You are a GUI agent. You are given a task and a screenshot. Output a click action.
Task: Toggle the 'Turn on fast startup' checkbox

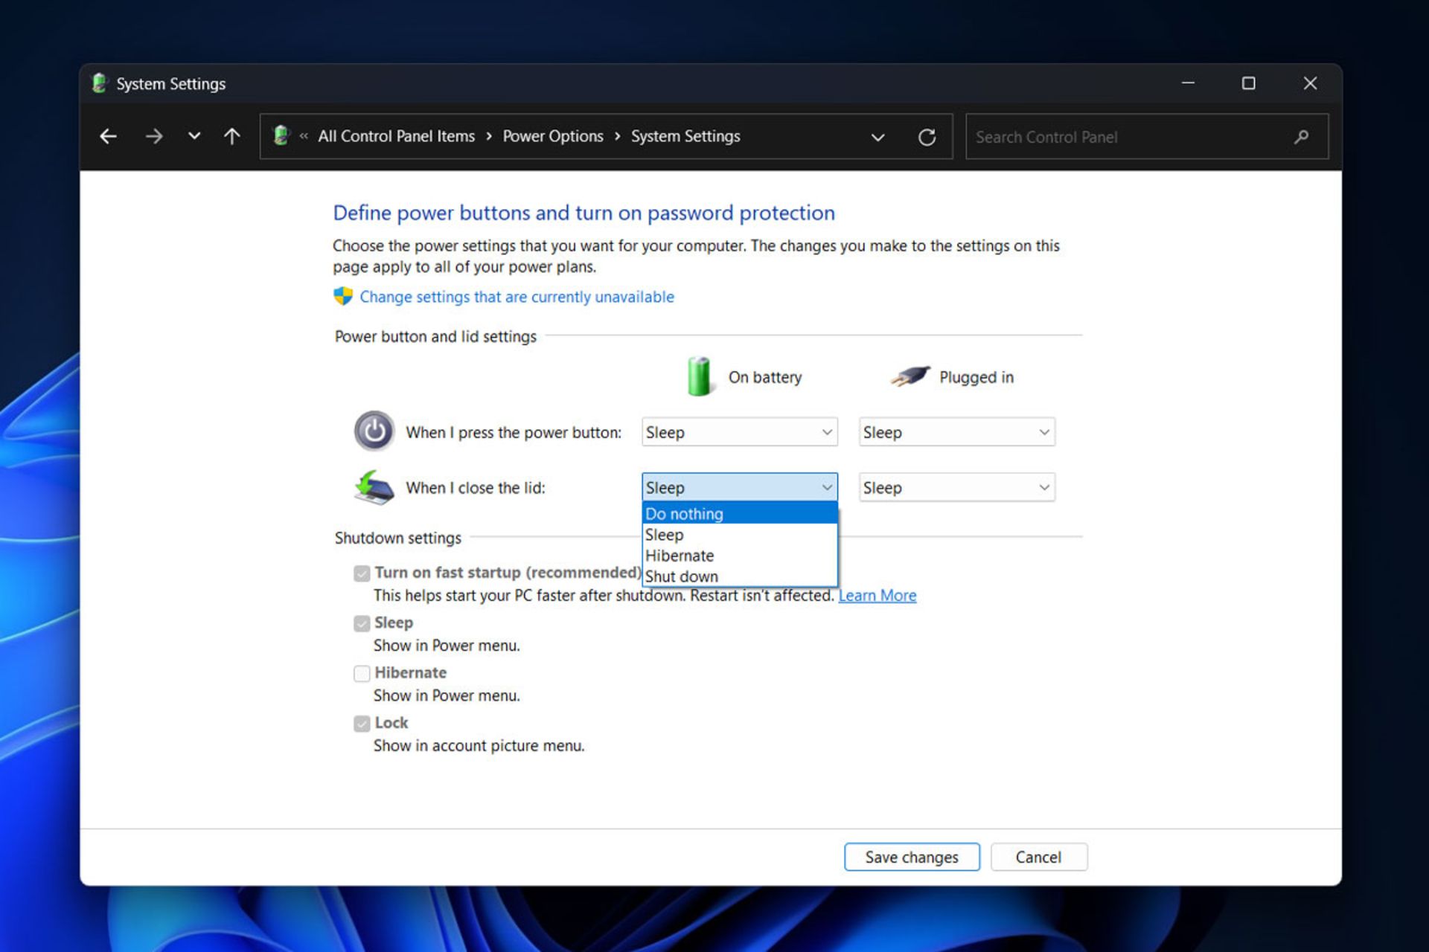(x=360, y=573)
